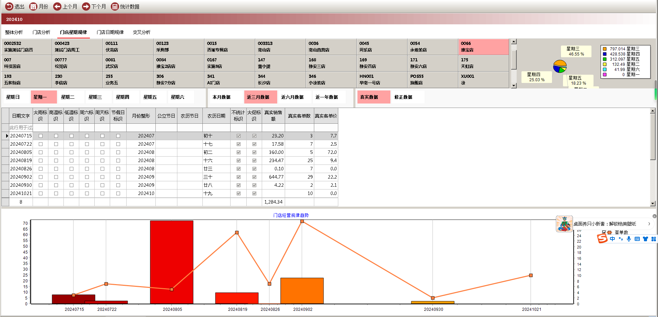Viewport: 658px width, 317px height.
Task: Check 高温标识 box for row 20240722
Action: pyautogui.click(x=56, y=144)
